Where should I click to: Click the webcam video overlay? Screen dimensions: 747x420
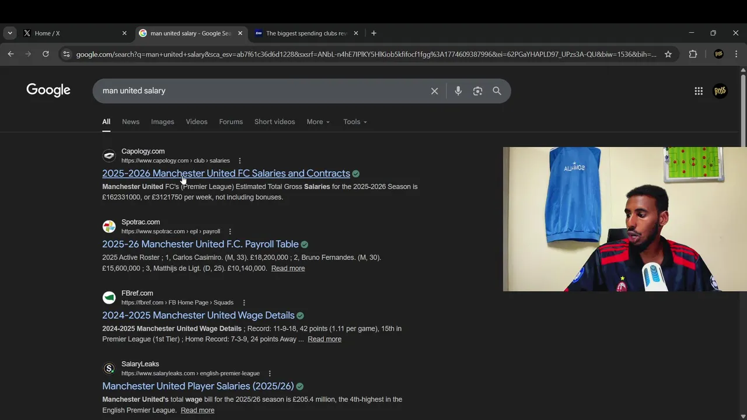pos(624,219)
